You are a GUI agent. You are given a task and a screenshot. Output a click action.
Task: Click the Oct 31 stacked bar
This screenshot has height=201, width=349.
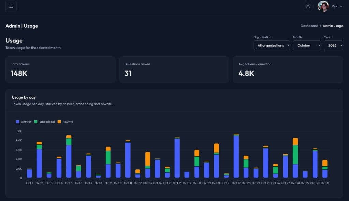(325, 169)
